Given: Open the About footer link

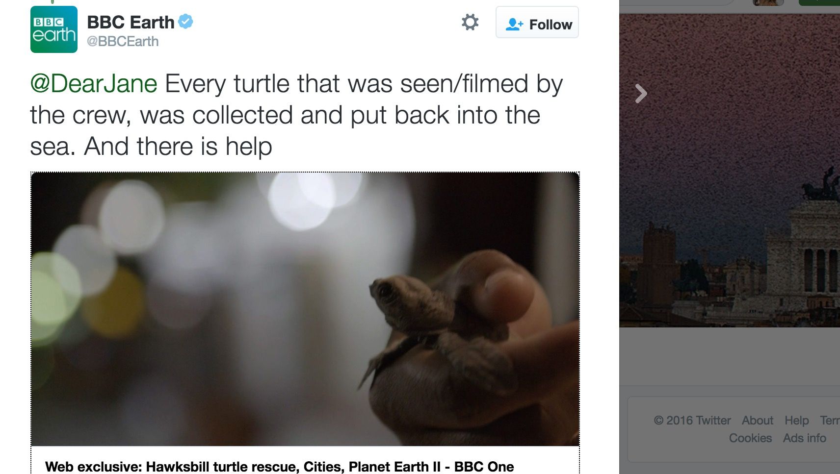Looking at the screenshot, I should point(757,421).
